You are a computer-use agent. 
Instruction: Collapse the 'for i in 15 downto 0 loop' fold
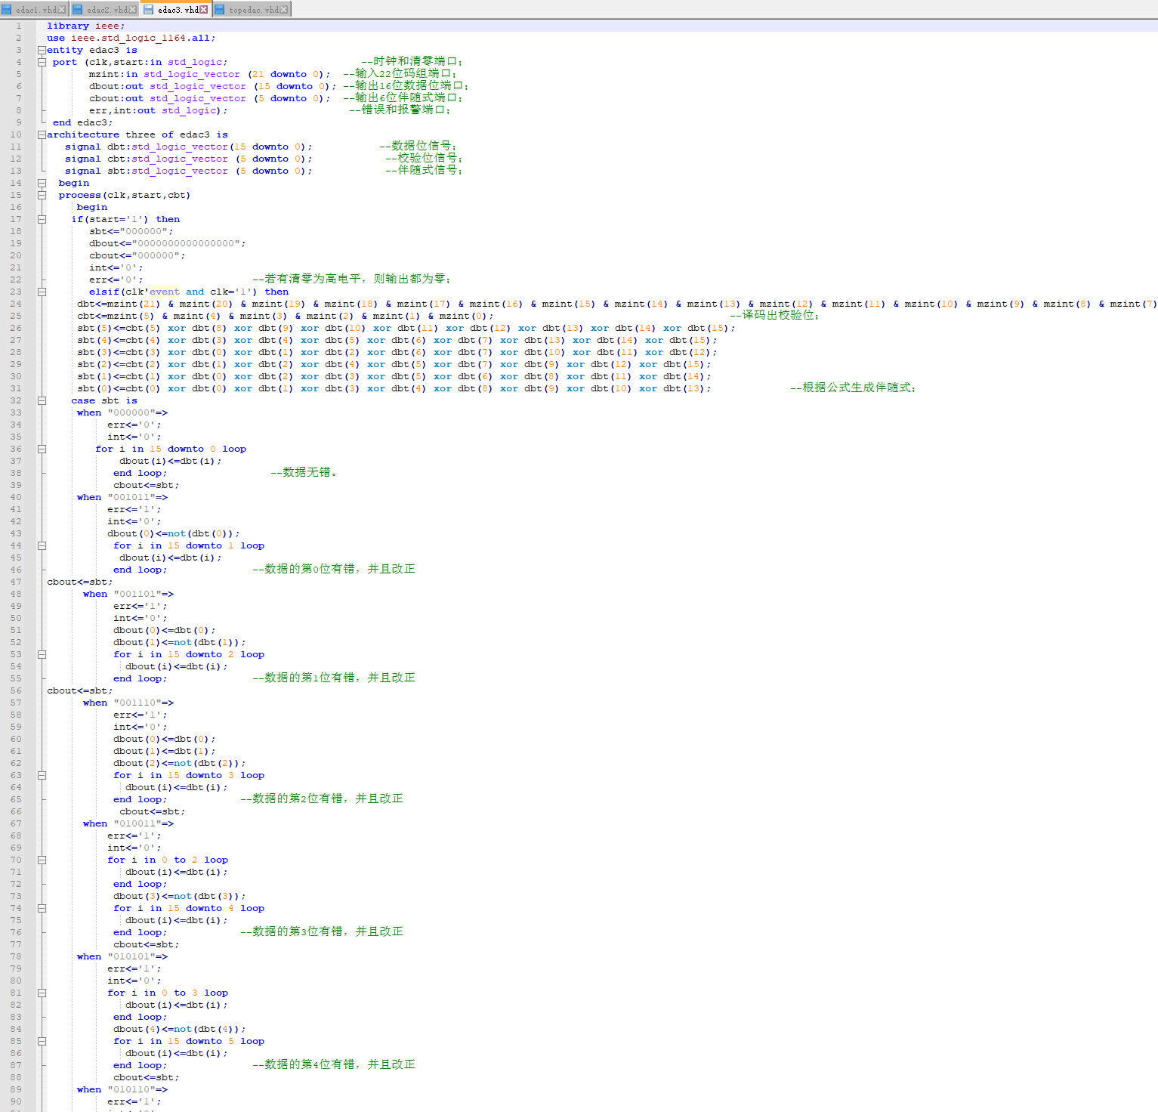click(42, 449)
